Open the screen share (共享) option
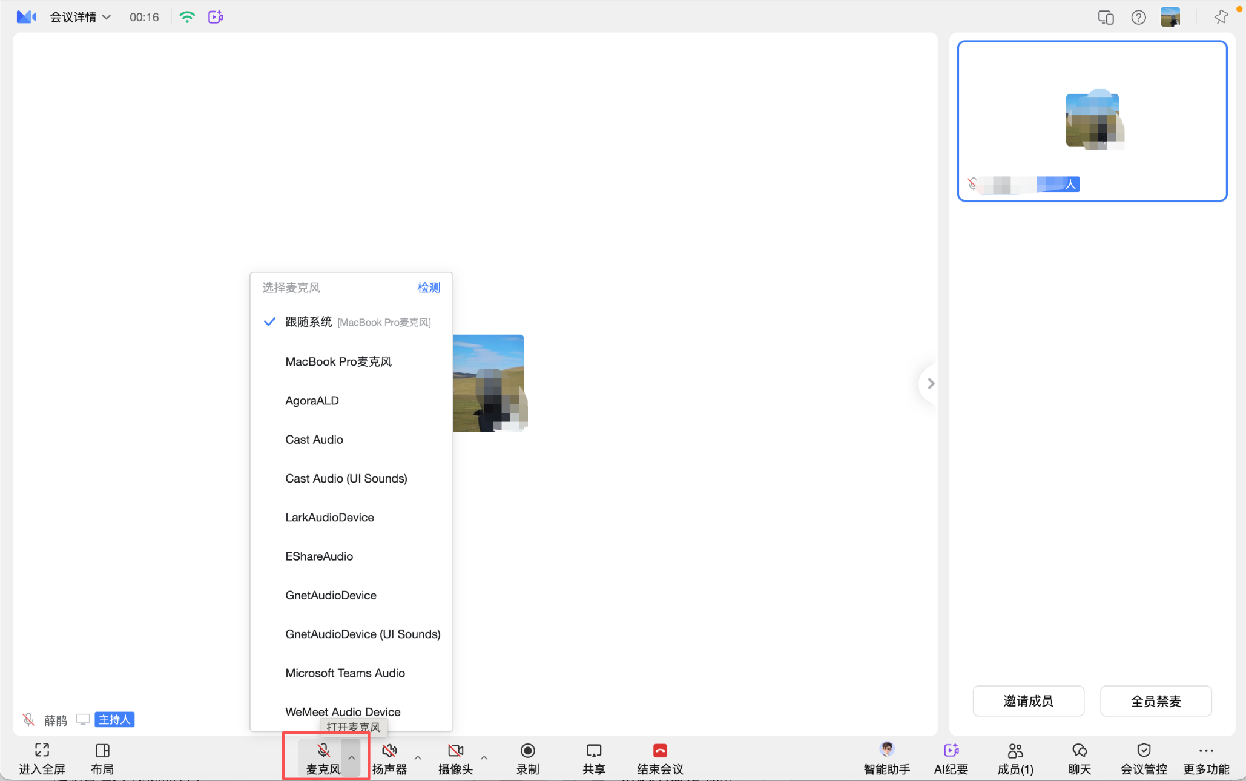The width and height of the screenshot is (1246, 781). (594, 757)
